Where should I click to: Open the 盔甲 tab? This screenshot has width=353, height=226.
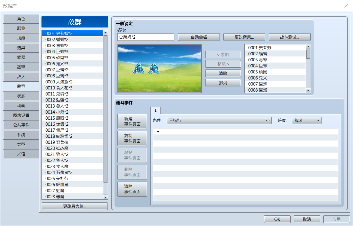(21, 67)
